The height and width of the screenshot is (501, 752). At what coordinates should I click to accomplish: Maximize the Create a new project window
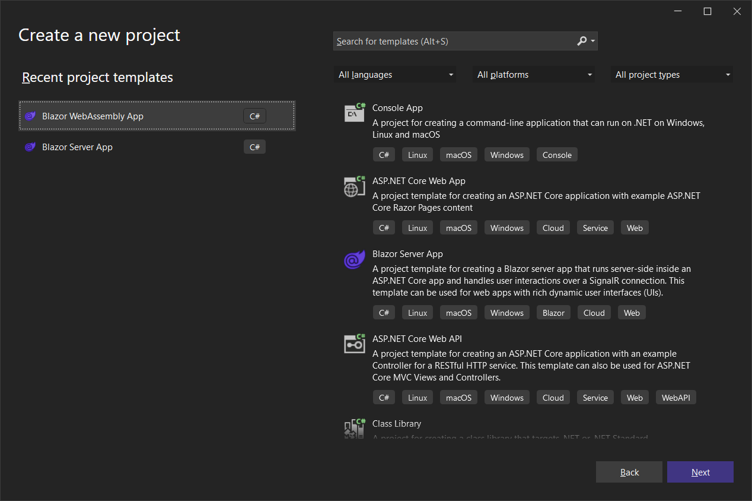point(707,11)
